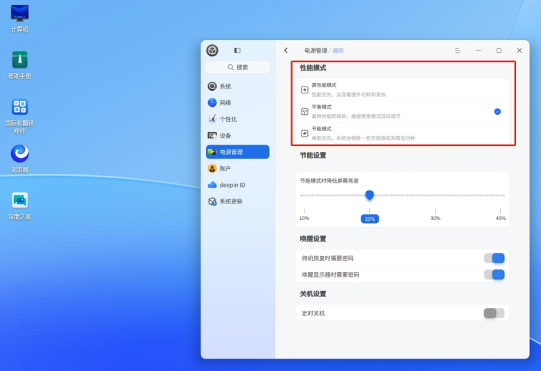The width and height of the screenshot is (541, 371).
Task: Toggle the sidebar collapse icon
Action: [237, 51]
